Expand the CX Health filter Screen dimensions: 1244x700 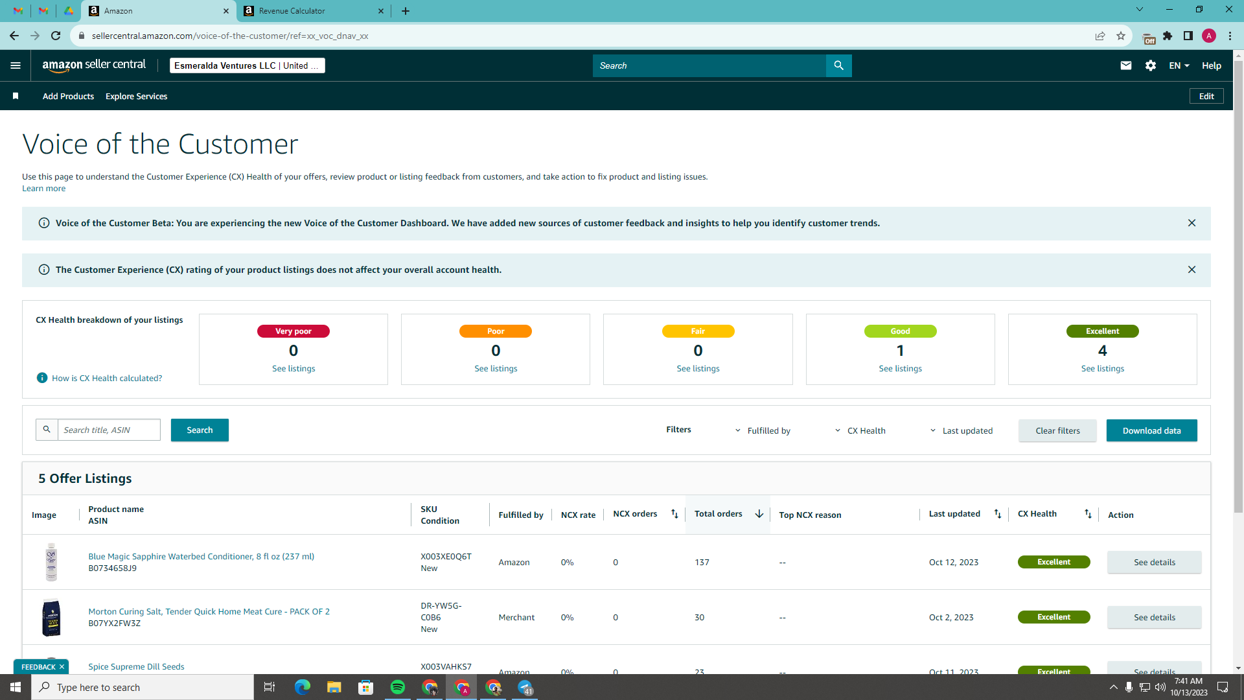[x=860, y=430]
